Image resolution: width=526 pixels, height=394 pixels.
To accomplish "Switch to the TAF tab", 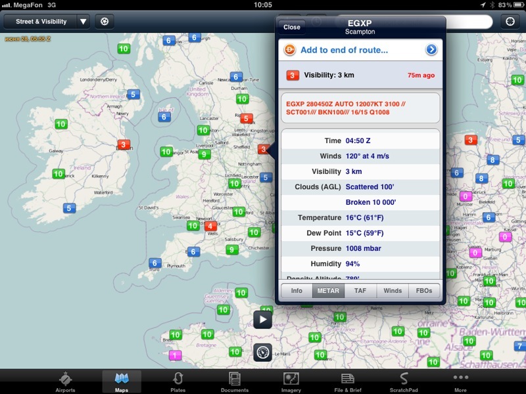I will (360, 290).
